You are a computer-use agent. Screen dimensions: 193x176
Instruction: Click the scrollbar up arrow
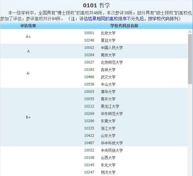click(x=190, y=32)
